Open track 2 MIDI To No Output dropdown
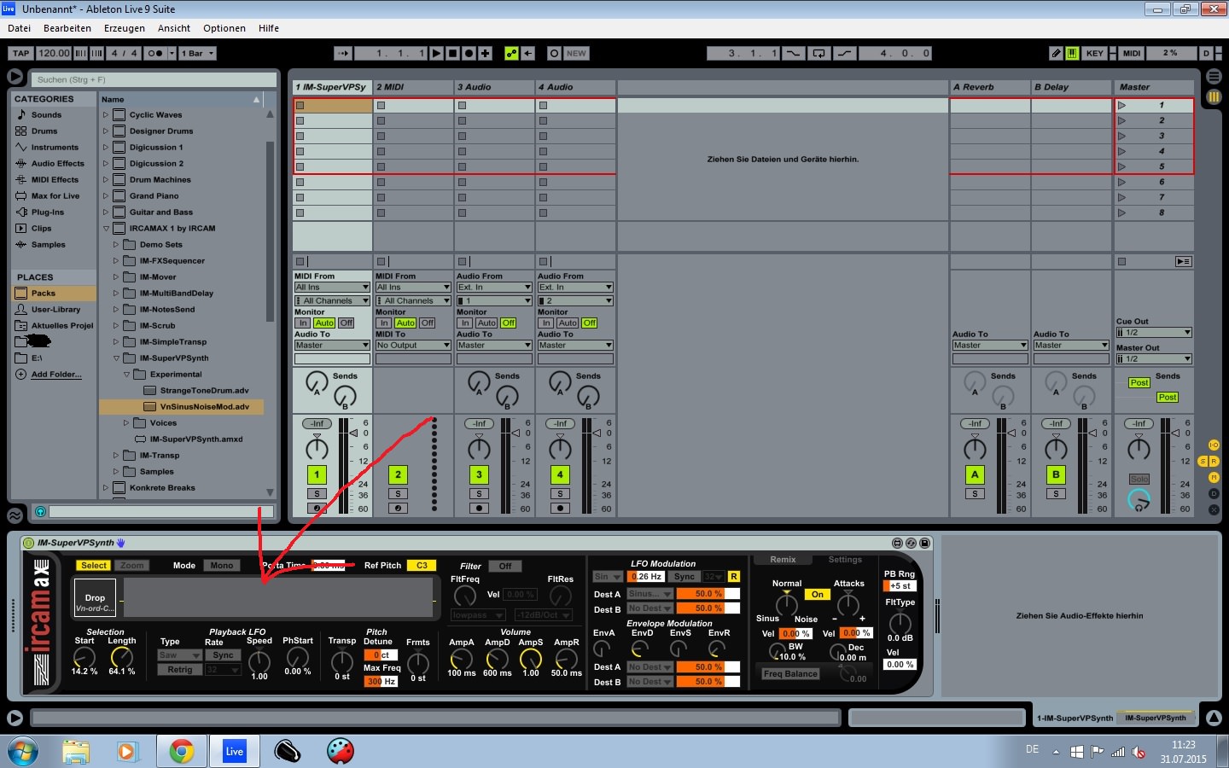 413,346
